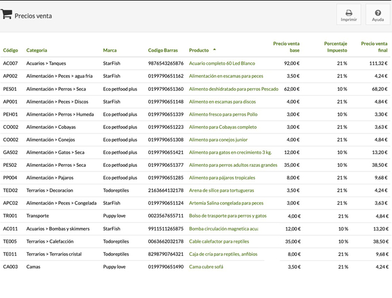Select Alimento fresco para perros Pollo
The image size is (392, 298).
click(223, 114)
